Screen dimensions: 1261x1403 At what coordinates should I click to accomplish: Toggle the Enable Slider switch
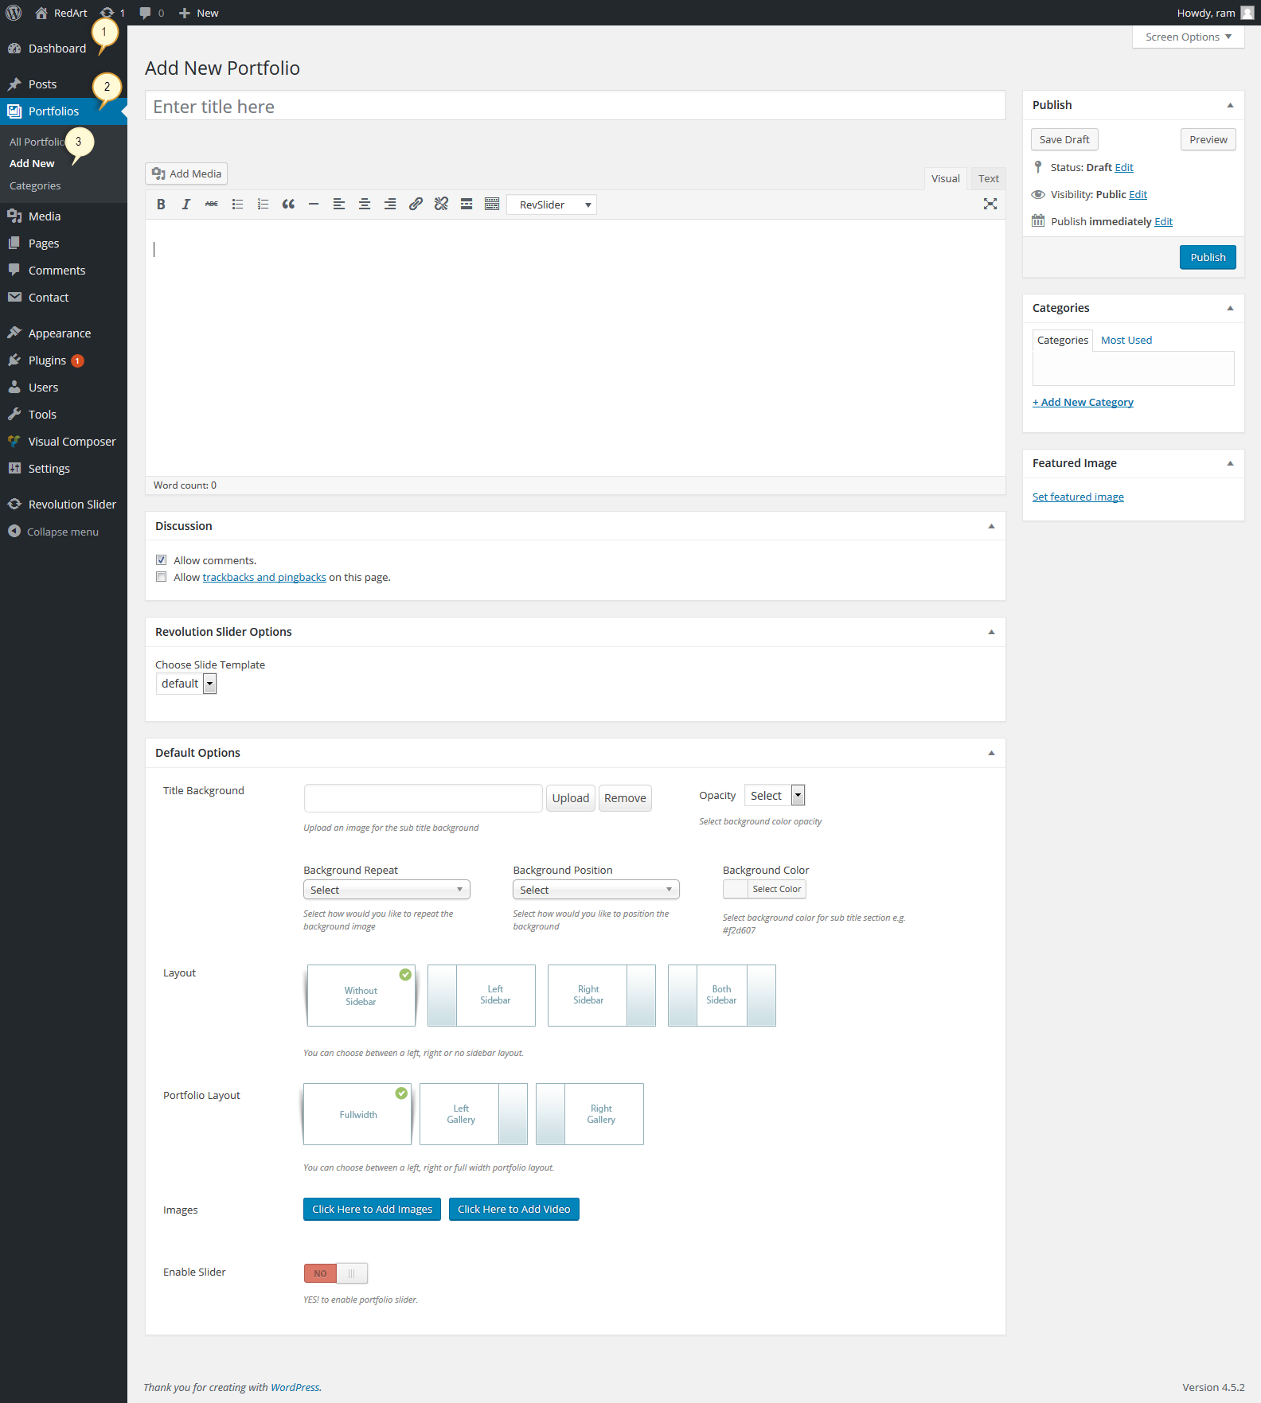click(336, 1273)
